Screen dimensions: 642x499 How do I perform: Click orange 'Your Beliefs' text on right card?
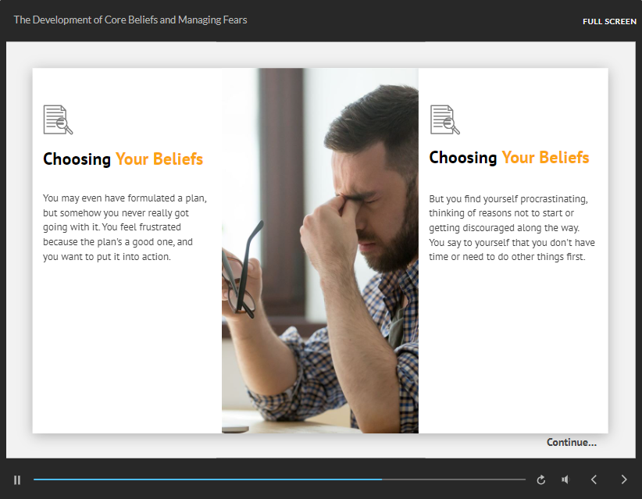click(545, 158)
